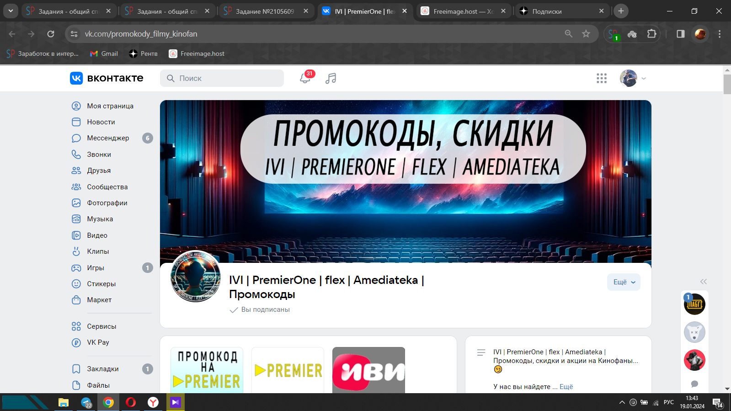The height and width of the screenshot is (411, 731).
Task: Click the community round avatar
Action: coord(196,276)
